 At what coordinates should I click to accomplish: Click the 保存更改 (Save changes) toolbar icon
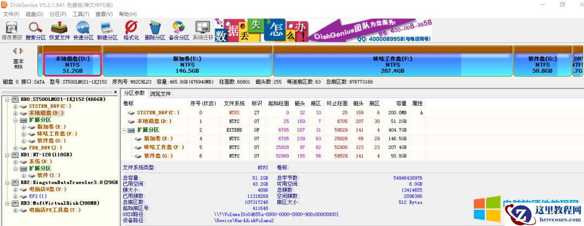12,31
